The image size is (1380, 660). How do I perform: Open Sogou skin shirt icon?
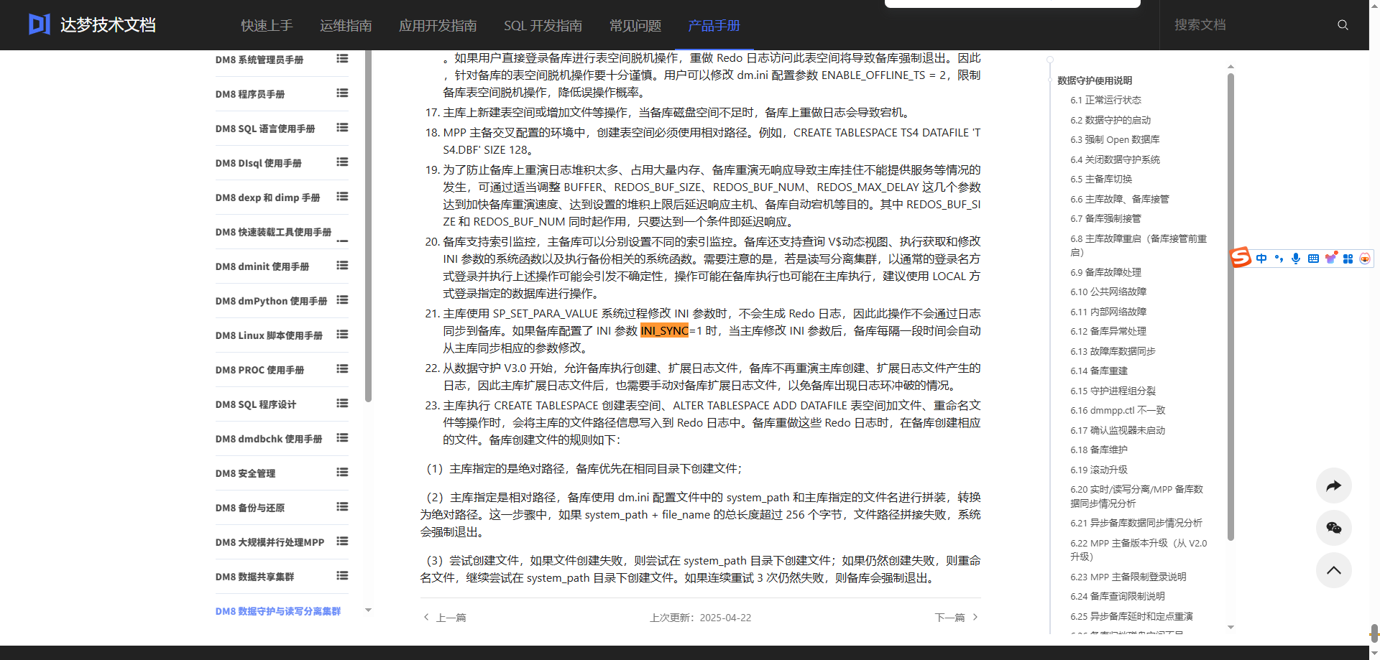pyautogui.click(x=1330, y=259)
